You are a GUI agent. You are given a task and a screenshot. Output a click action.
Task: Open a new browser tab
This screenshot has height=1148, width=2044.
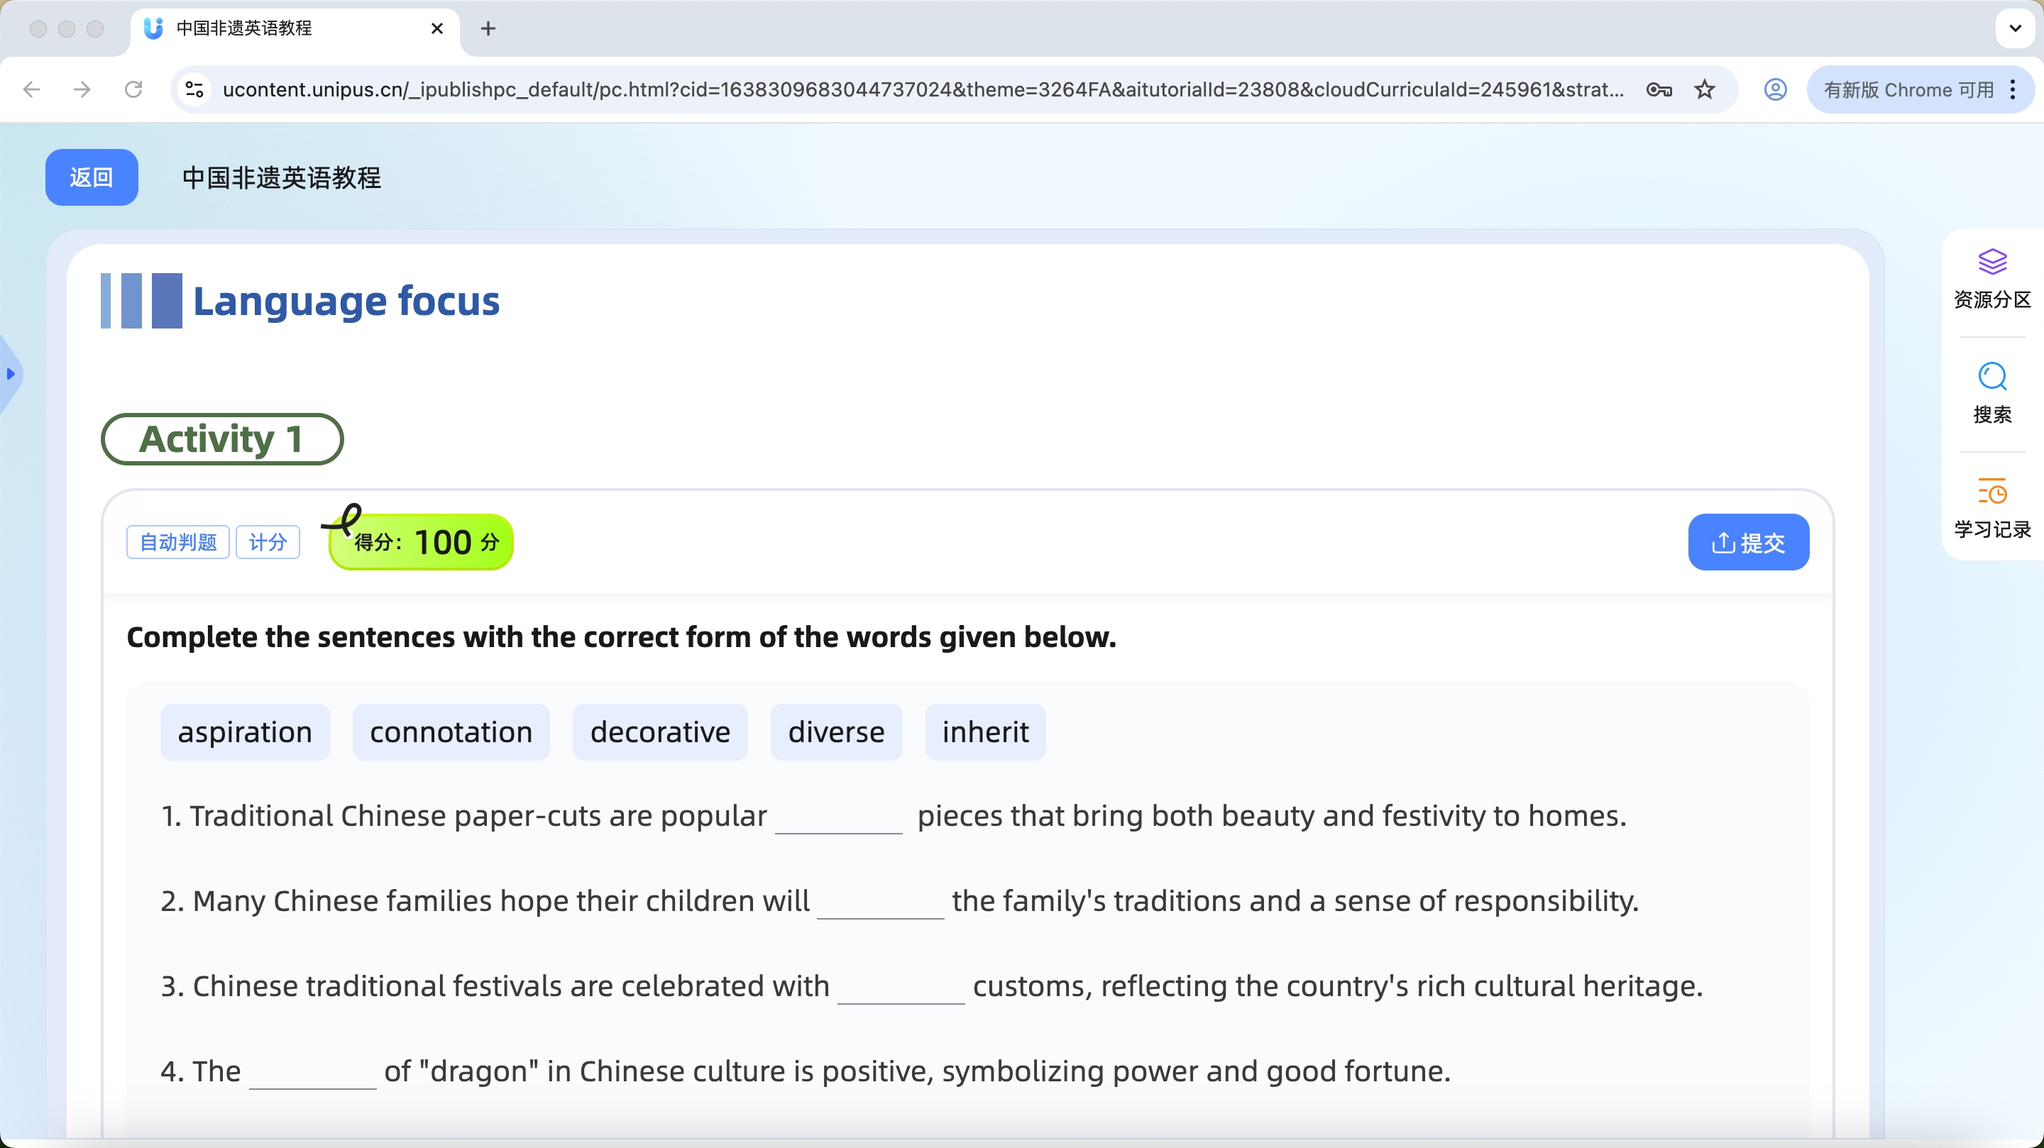point(488,28)
